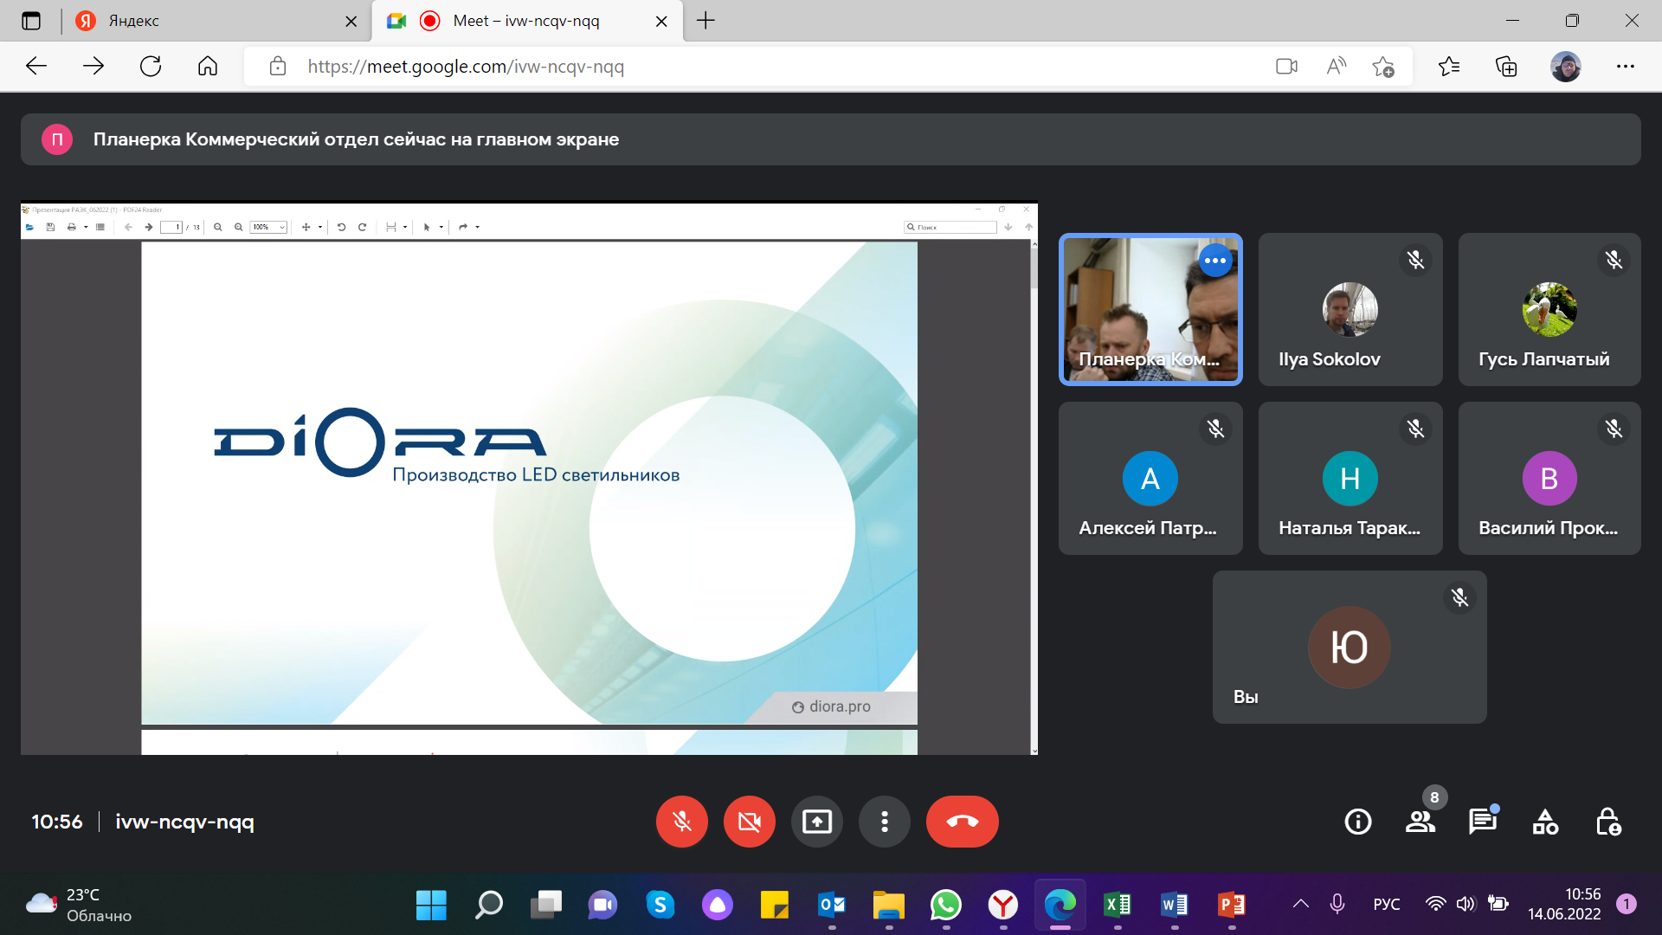Close the Яндекс tab
This screenshot has height=935, width=1662.
pyautogui.click(x=351, y=22)
